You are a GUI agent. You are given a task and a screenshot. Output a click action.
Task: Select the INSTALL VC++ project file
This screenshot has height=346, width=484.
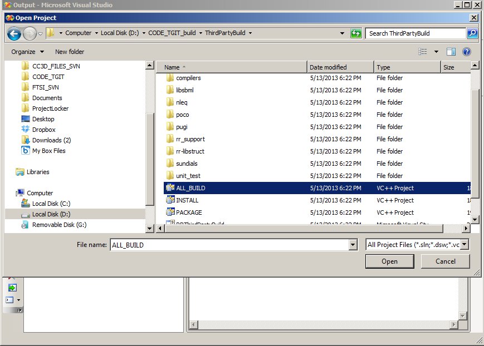click(187, 200)
